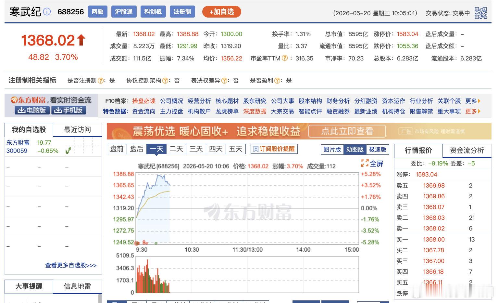Select the 一天 chart range
The height and width of the screenshot is (303, 498).
(156, 149)
